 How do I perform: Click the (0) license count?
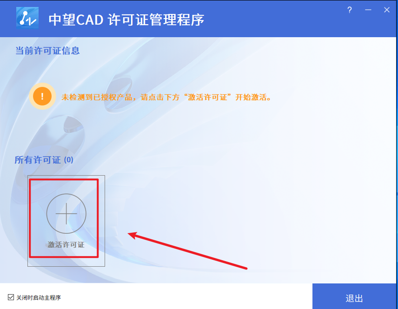point(68,160)
